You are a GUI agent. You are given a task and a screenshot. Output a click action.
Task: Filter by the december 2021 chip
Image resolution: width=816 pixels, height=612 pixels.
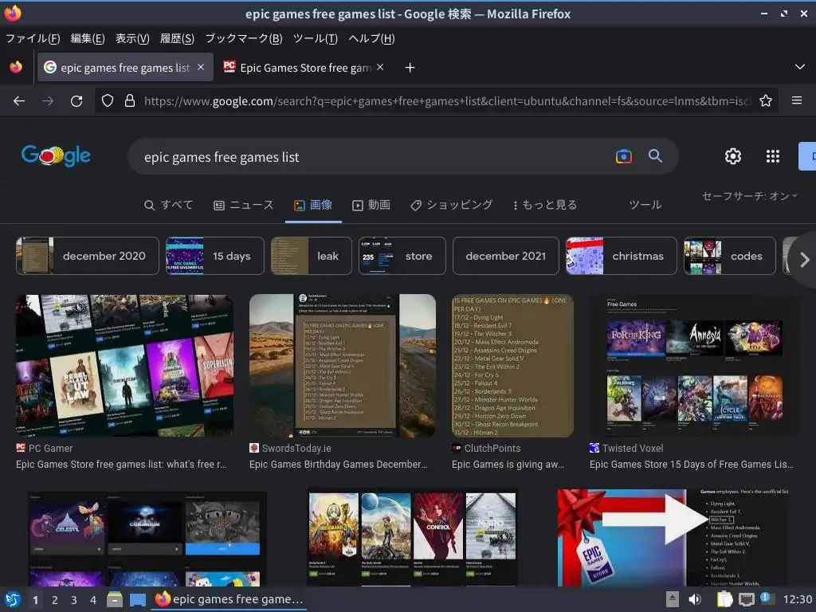pyautogui.click(x=506, y=256)
